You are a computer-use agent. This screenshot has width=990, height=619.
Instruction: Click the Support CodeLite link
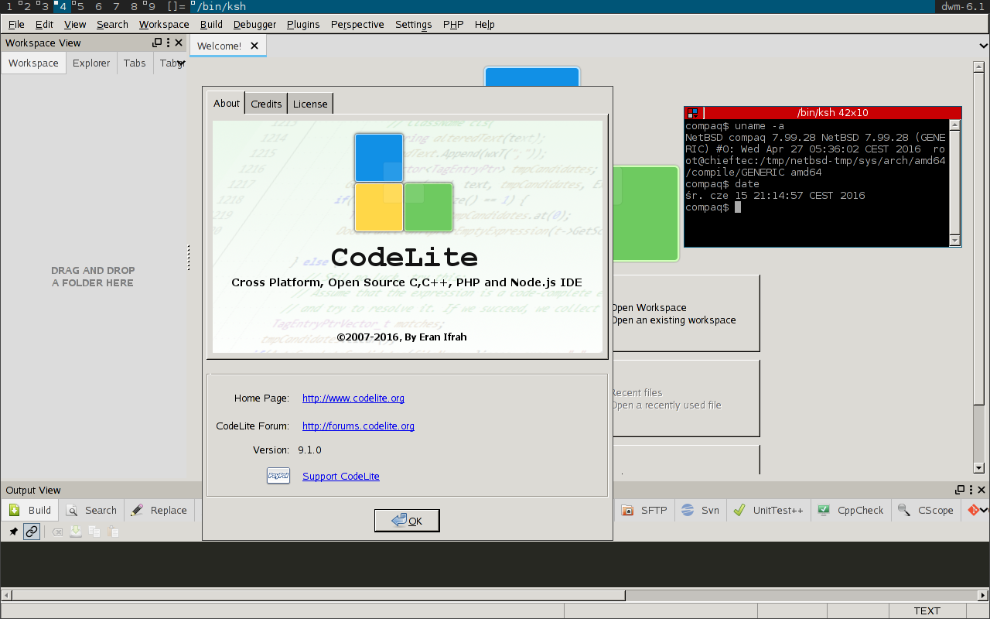coord(341,477)
